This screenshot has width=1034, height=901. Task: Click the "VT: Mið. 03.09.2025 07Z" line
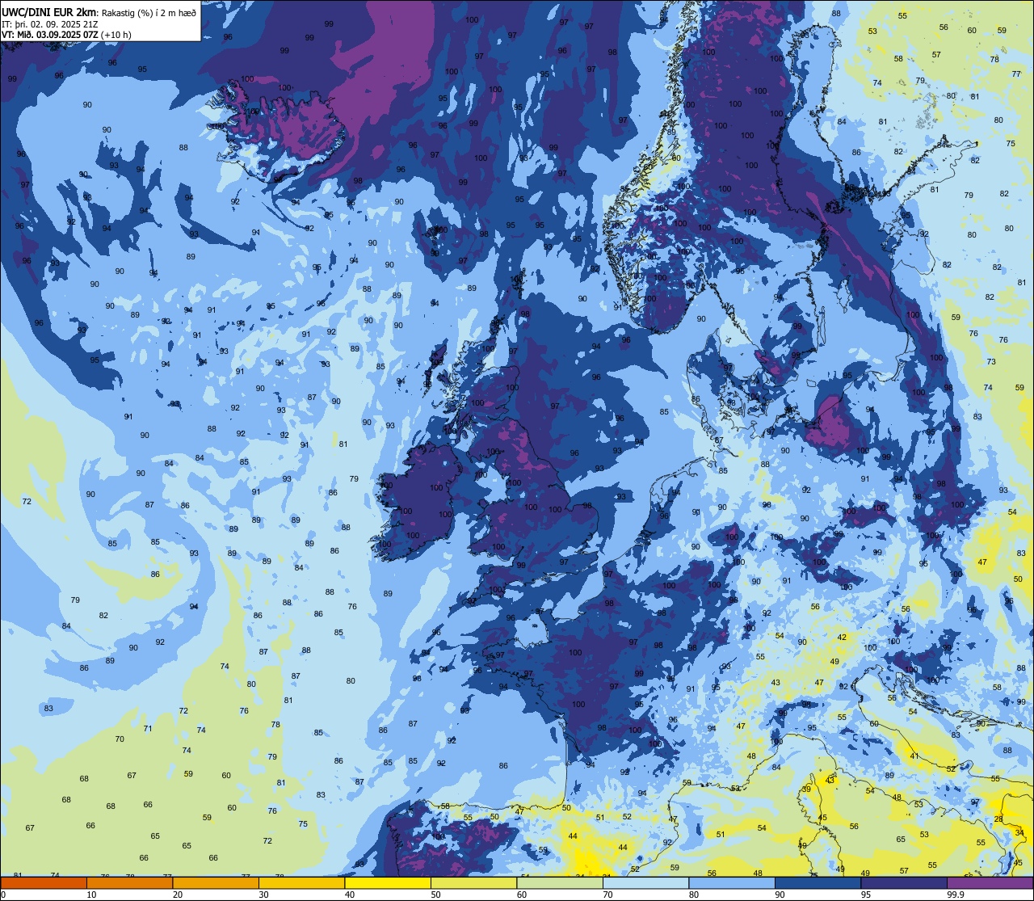coord(50,34)
